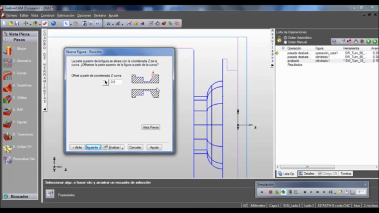Click the Open file folder icon

click(11, 23)
